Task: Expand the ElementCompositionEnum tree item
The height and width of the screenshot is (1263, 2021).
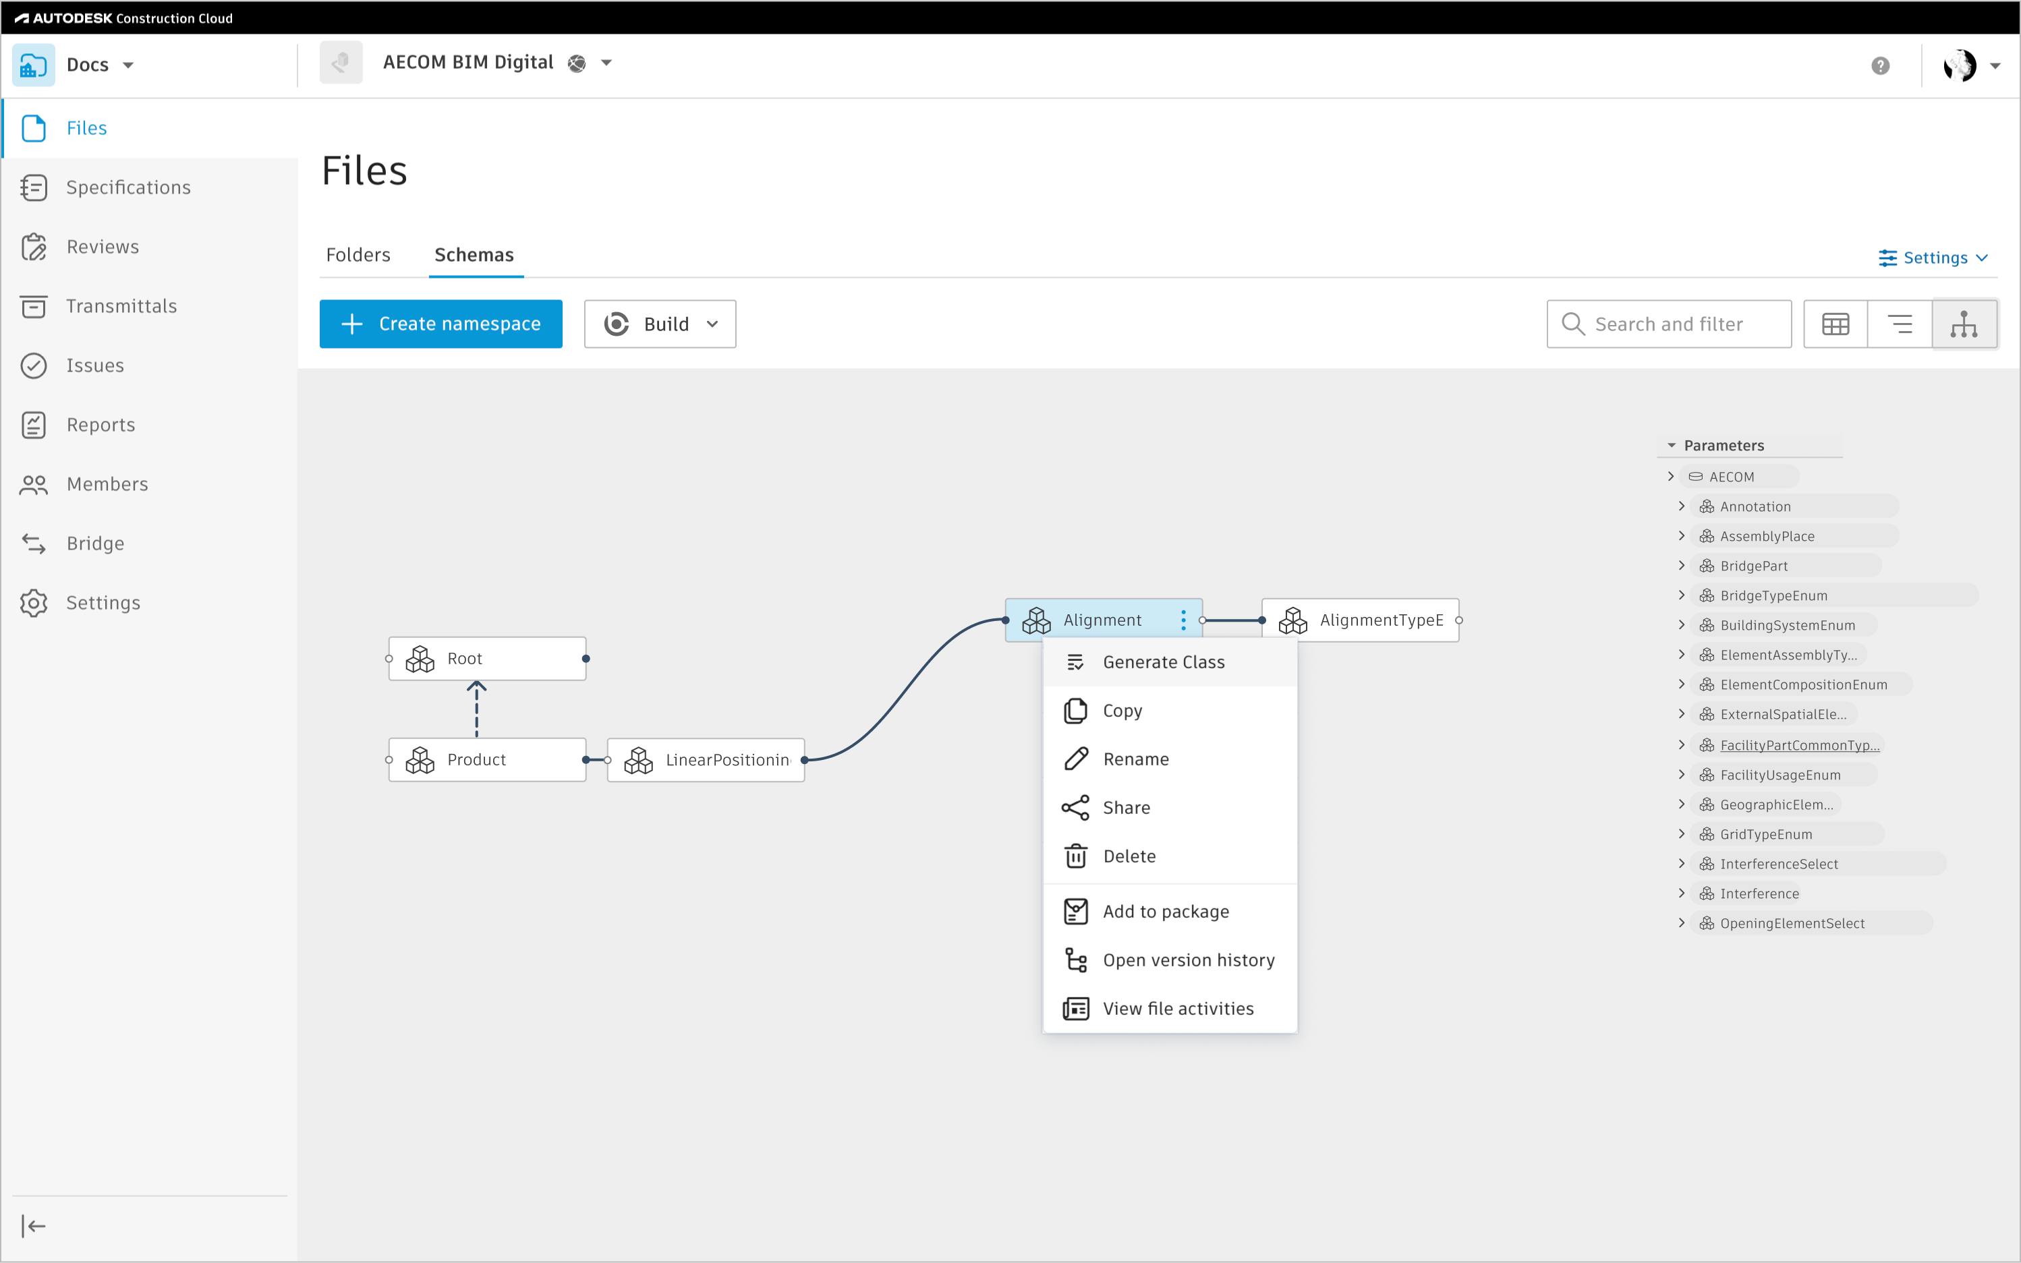Action: point(1681,684)
